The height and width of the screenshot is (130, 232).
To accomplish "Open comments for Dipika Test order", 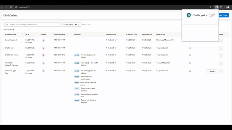I will click(x=190, y=48).
